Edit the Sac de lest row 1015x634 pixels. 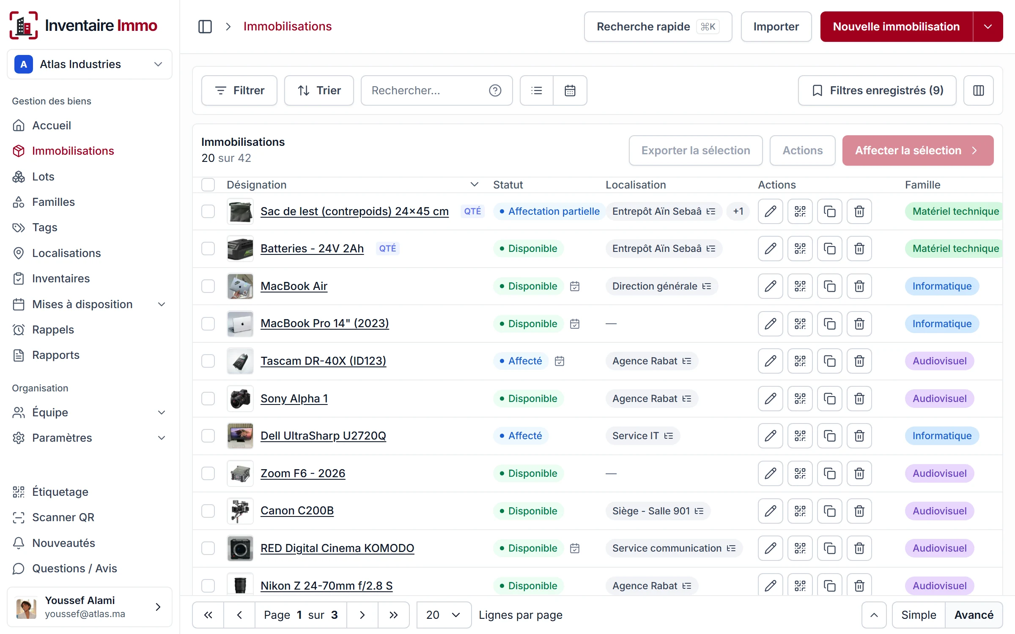(770, 211)
